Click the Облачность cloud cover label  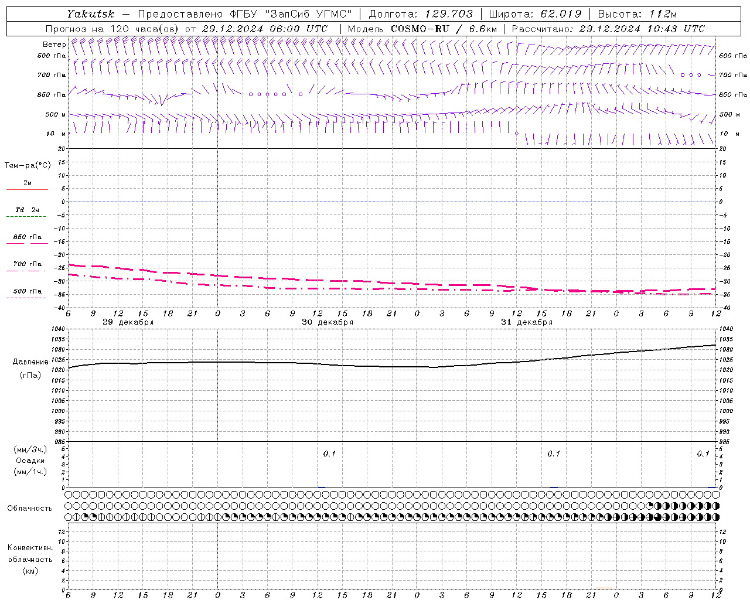click(x=30, y=509)
